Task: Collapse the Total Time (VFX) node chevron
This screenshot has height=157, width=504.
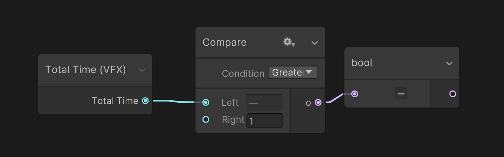Action: 142,70
